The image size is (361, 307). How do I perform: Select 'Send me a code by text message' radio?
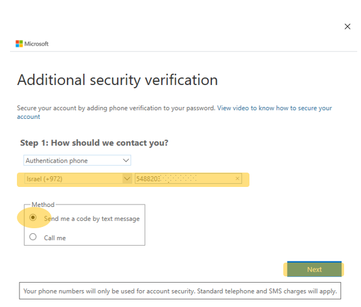[33, 217]
